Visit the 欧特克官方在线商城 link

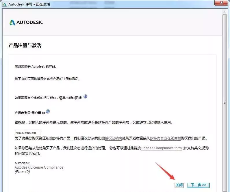click(x=166, y=138)
